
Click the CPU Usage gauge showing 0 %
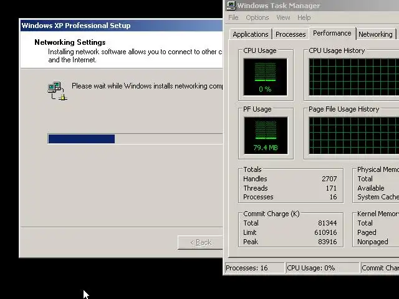(x=265, y=77)
